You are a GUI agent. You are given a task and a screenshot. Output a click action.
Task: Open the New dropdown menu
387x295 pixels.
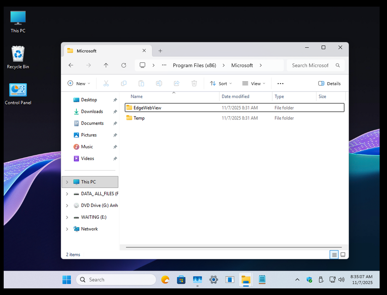[79, 83]
